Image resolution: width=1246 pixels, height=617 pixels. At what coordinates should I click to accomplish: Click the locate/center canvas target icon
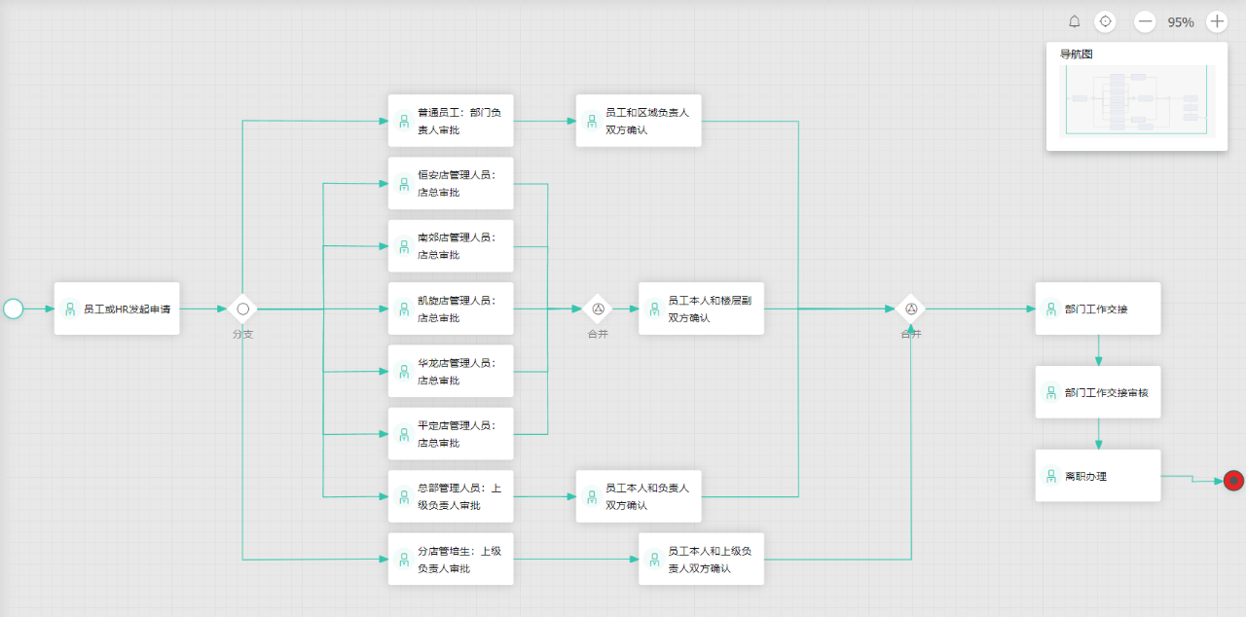(x=1105, y=21)
